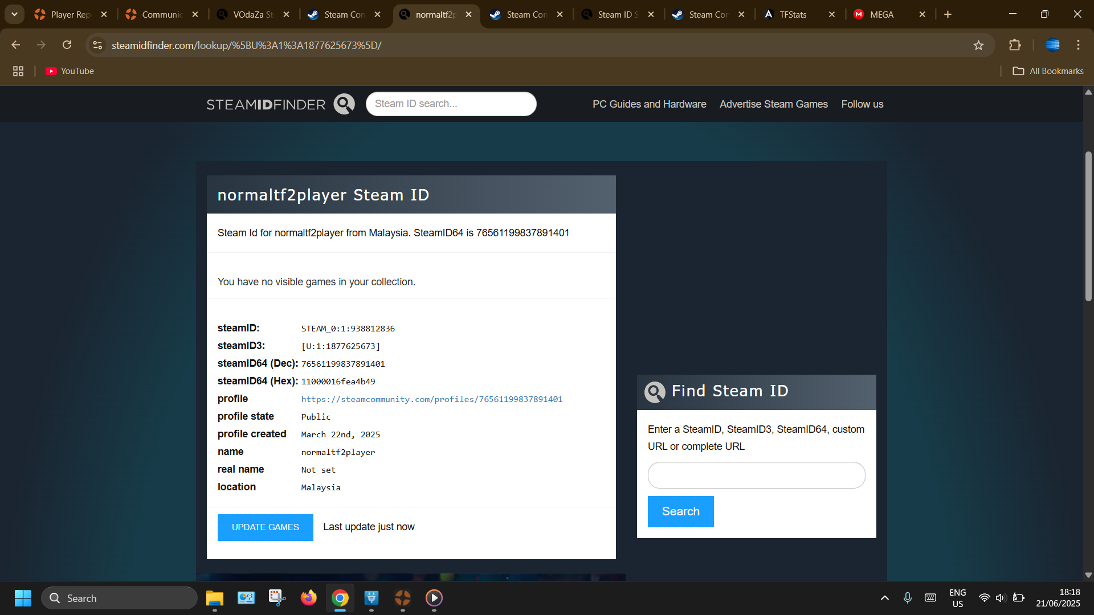This screenshot has height=615, width=1094.
Task: Click the scrollbar down arrow
Action: click(1088, 575)
